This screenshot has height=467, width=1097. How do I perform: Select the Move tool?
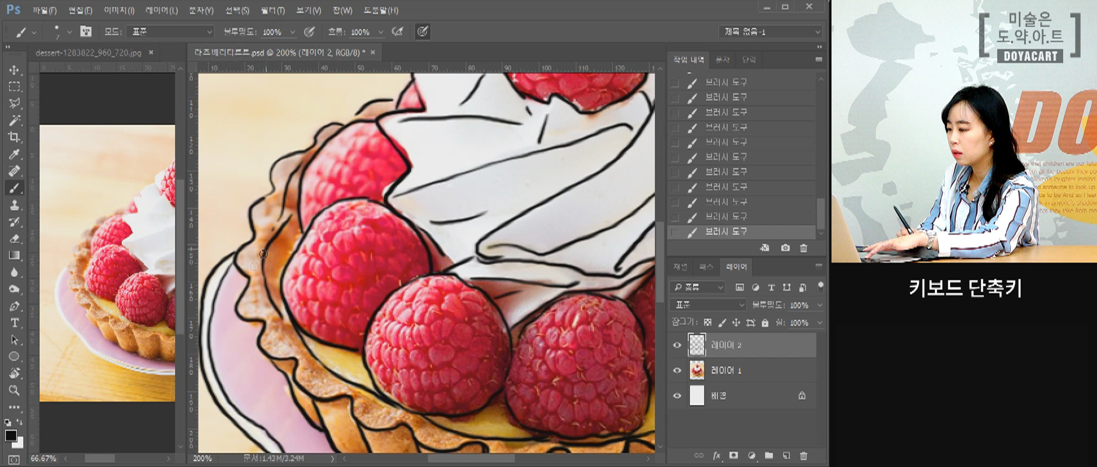click(15, 70)
